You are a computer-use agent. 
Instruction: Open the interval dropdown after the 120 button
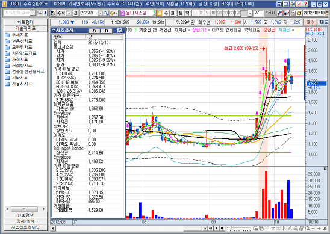coord(250,13)
